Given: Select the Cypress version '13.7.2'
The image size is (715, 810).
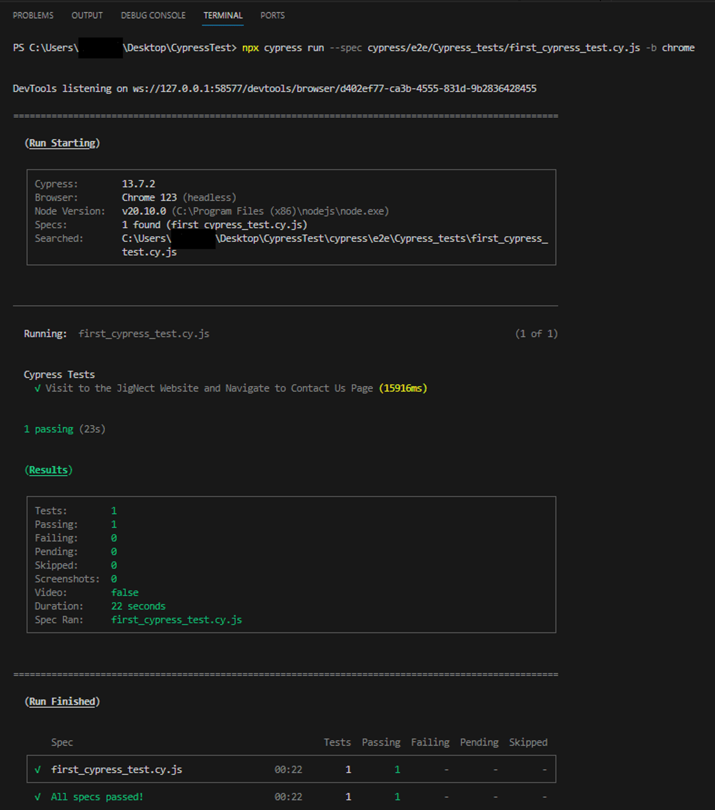Looking at the screenshot, I should tap(138, 184).
